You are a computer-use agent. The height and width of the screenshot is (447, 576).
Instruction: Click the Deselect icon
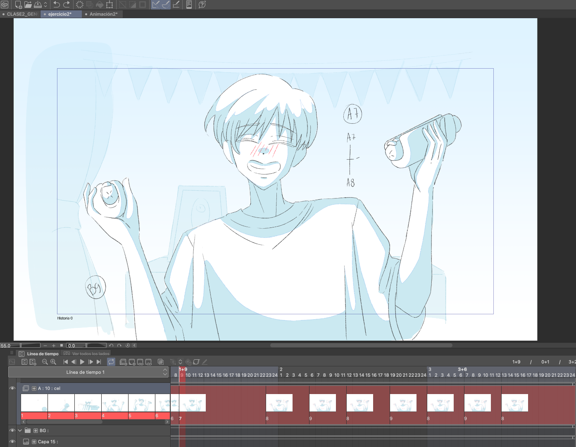(x=123, y=5)
